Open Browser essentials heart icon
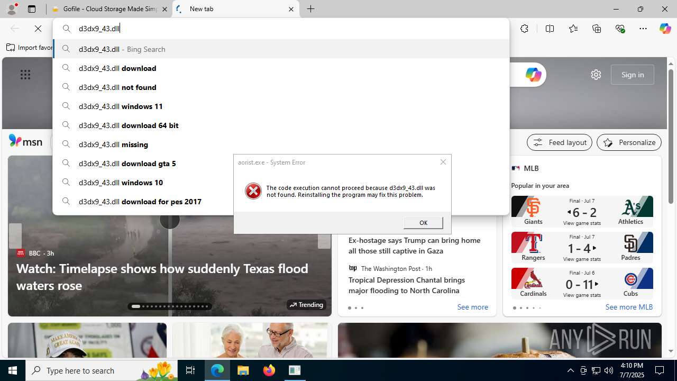Image resolution: width=677 pixels, height=381 pixels. 620,29
